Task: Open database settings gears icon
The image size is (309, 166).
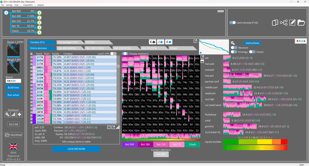Action: tap(7, 114)
